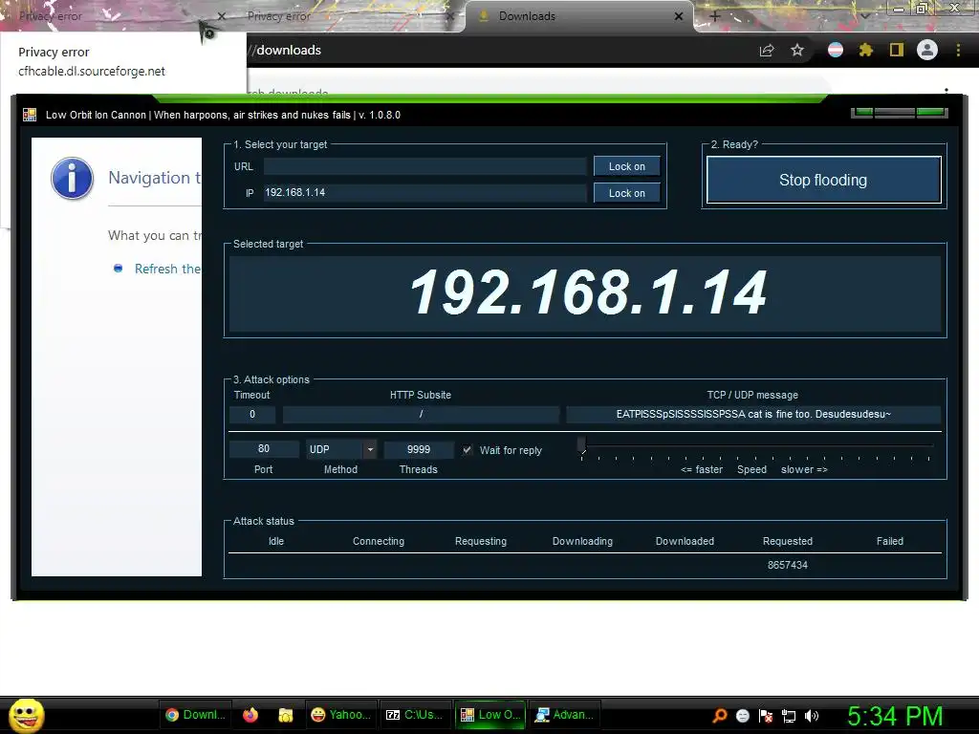Open the 7-Zip C:\Us... taskbar button
979x734 pixels.
point(415,715)
